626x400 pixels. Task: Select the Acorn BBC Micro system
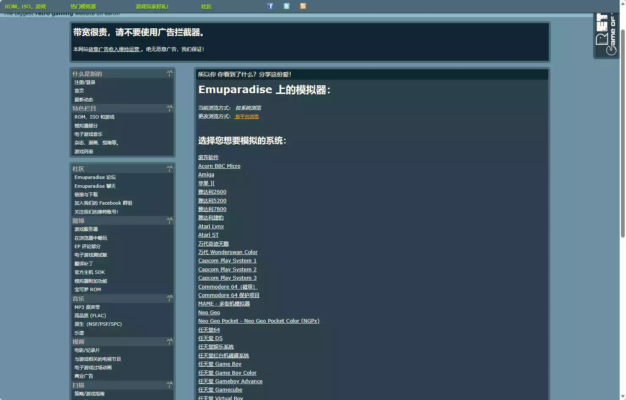[219, 166]
